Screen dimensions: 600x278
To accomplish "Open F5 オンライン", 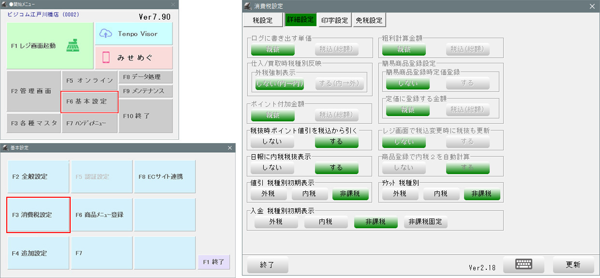I will click(x=90, y=80).
